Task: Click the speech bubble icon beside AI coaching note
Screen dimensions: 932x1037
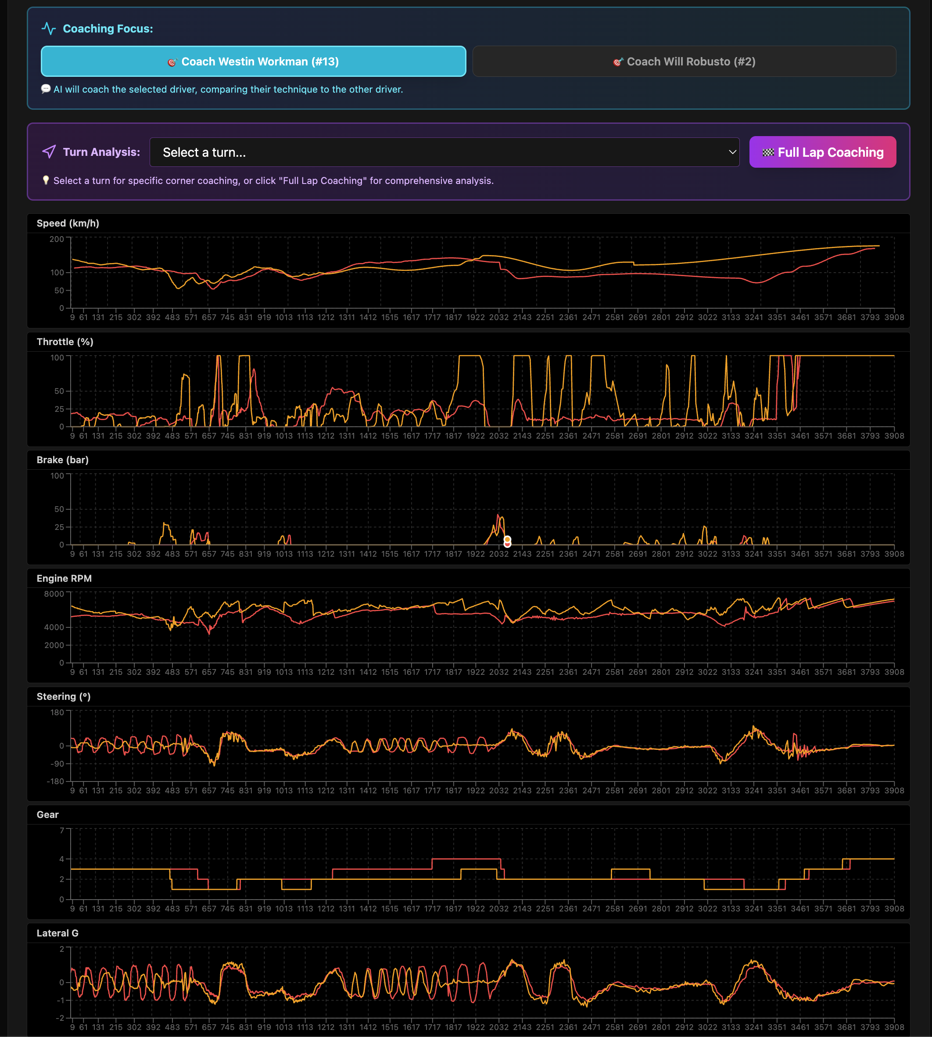Action: click(x=46, y=89)
